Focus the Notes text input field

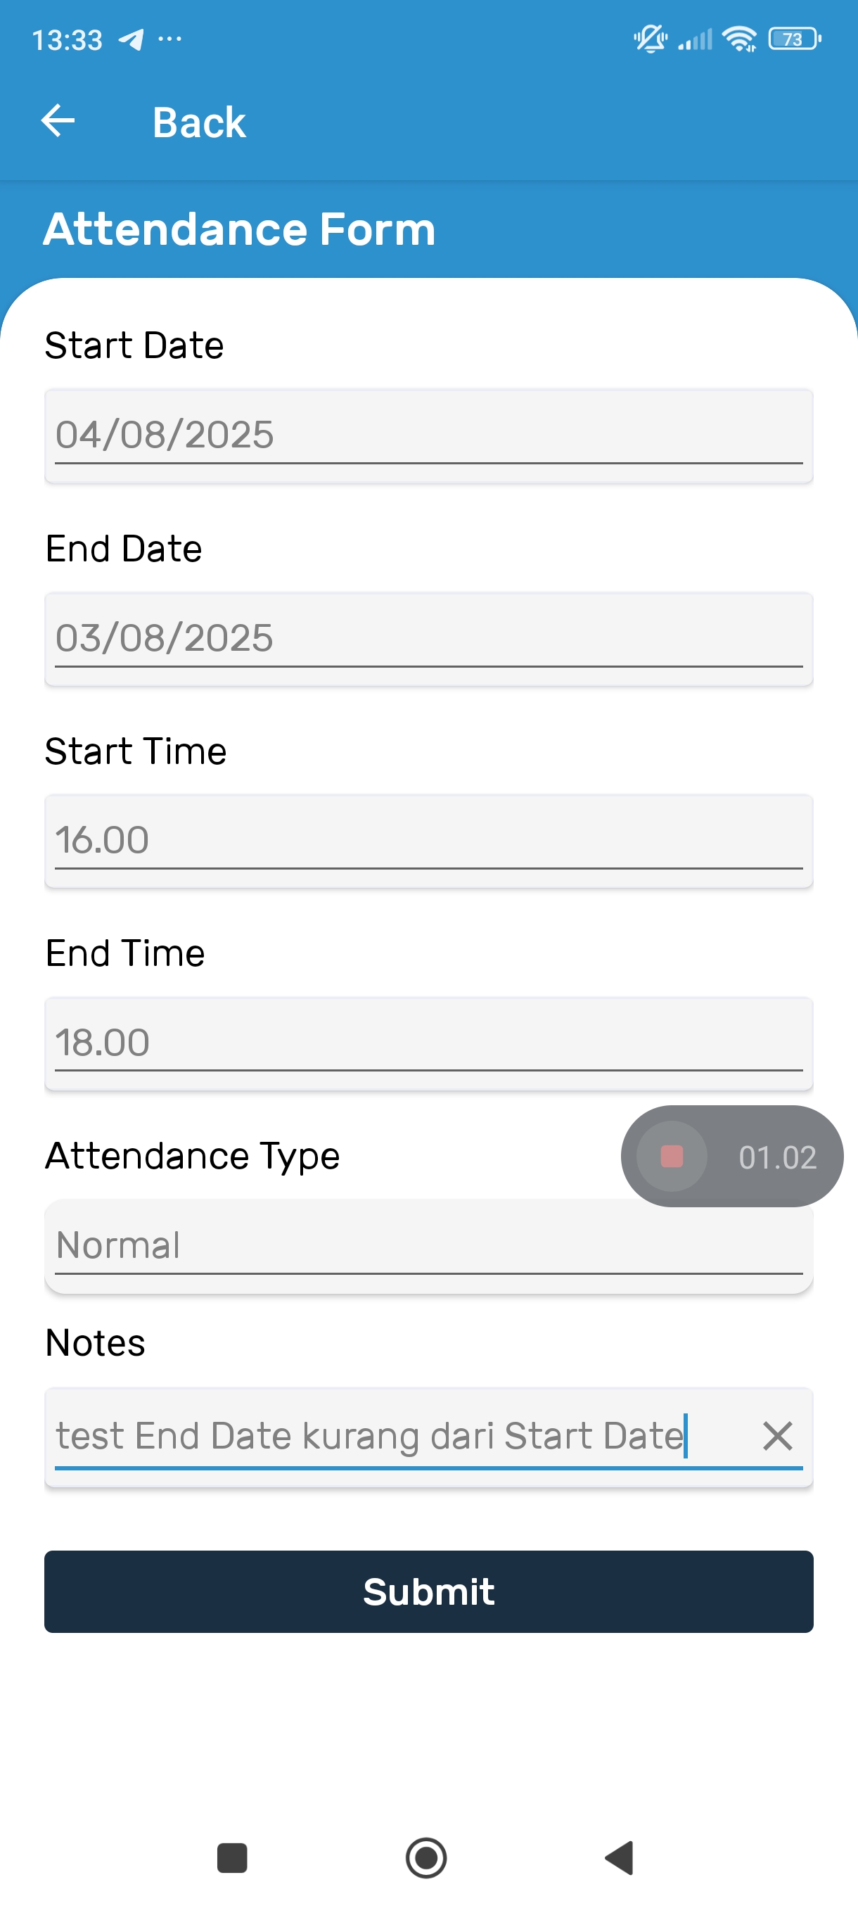399,1437
